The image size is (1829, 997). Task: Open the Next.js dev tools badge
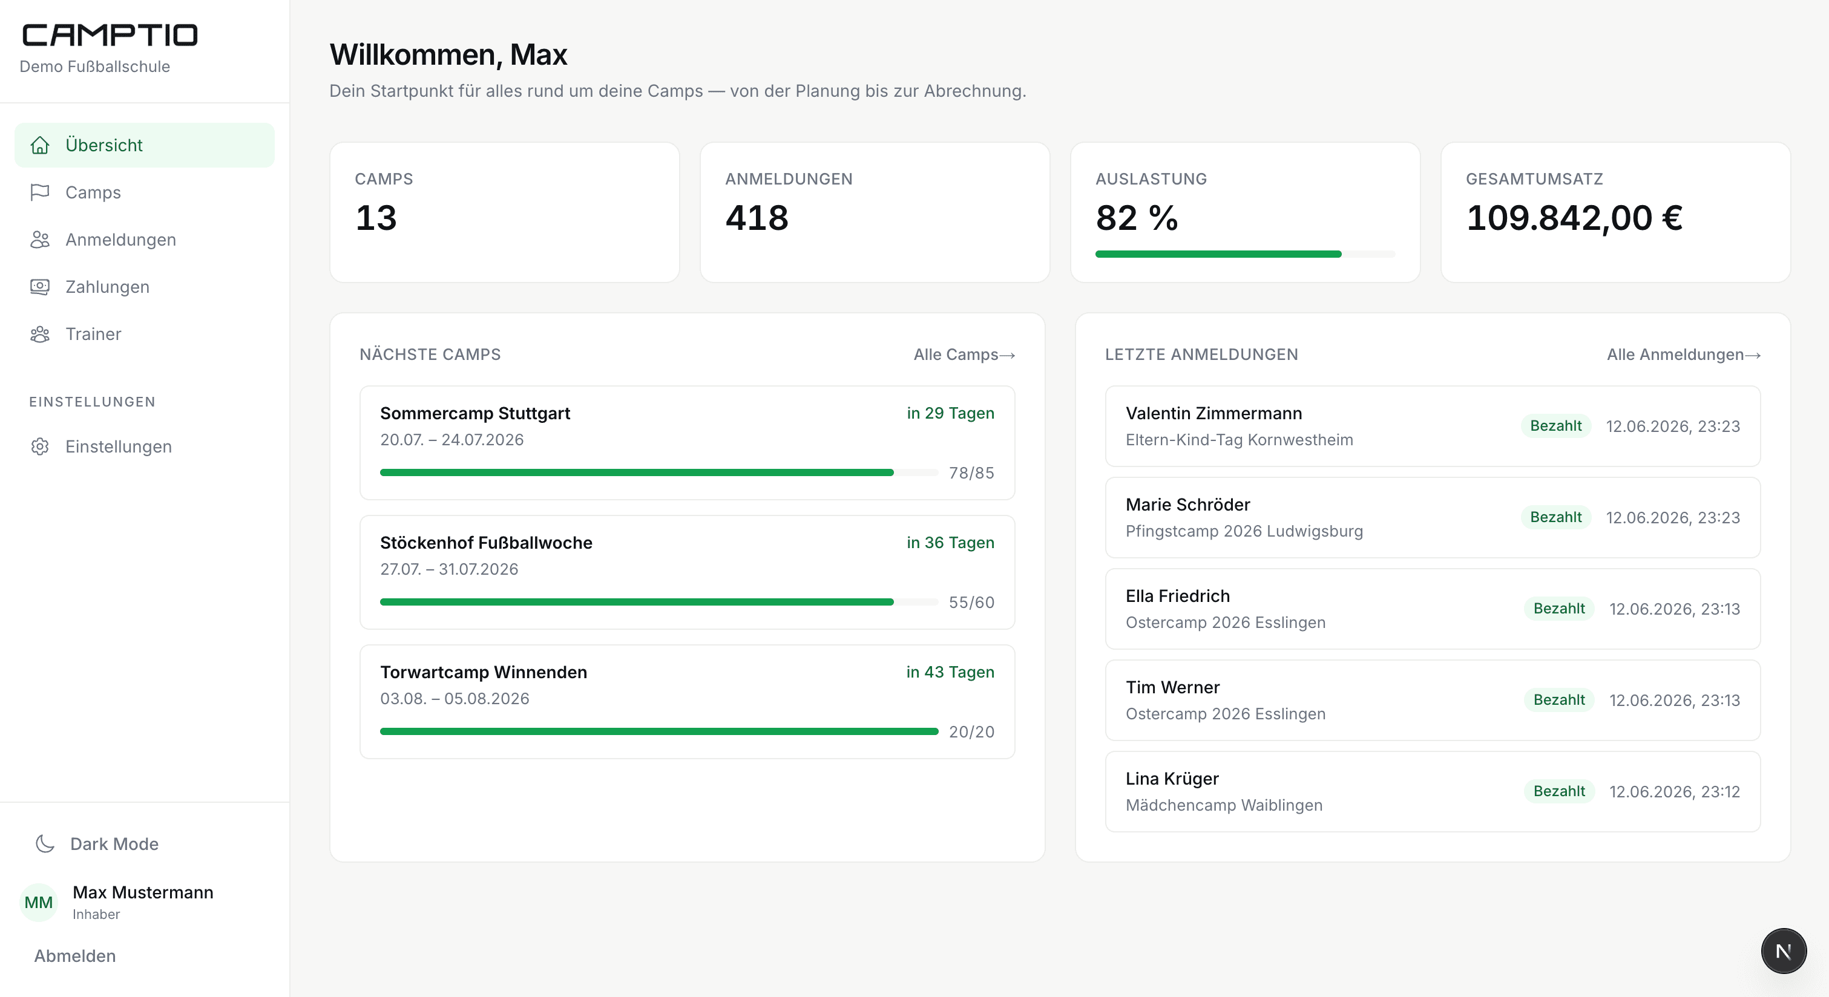[1784, 951]
